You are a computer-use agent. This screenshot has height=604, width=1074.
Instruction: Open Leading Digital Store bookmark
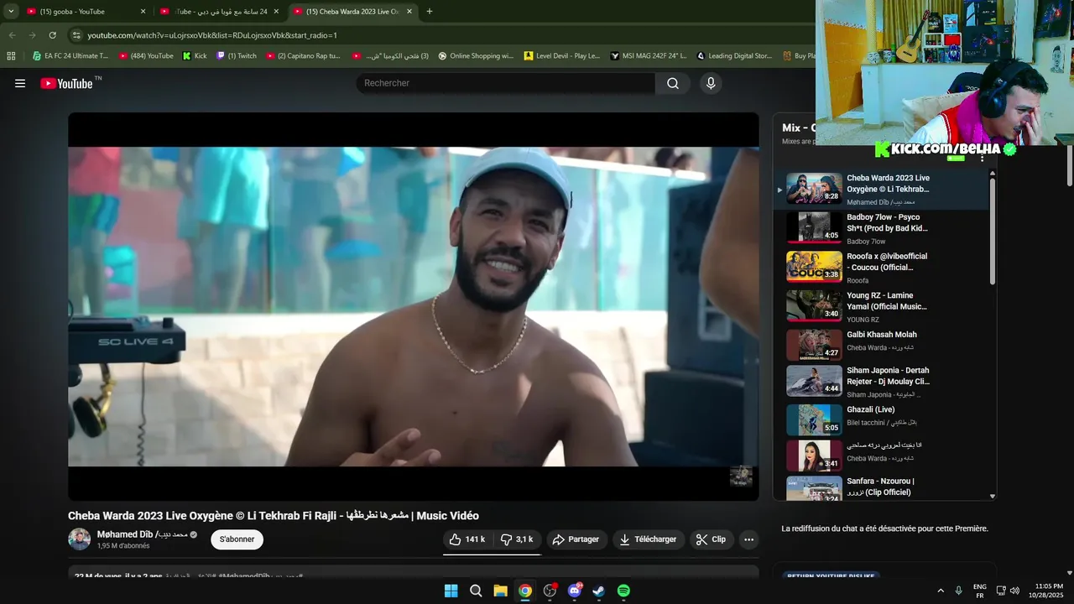point(733,56)
